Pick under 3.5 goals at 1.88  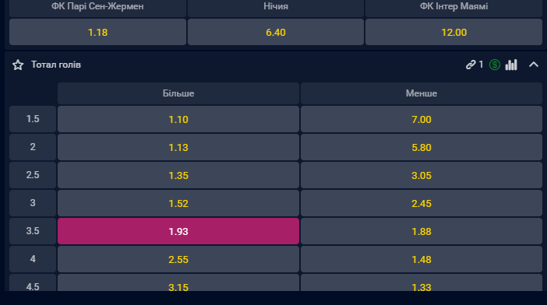(422, 231)
